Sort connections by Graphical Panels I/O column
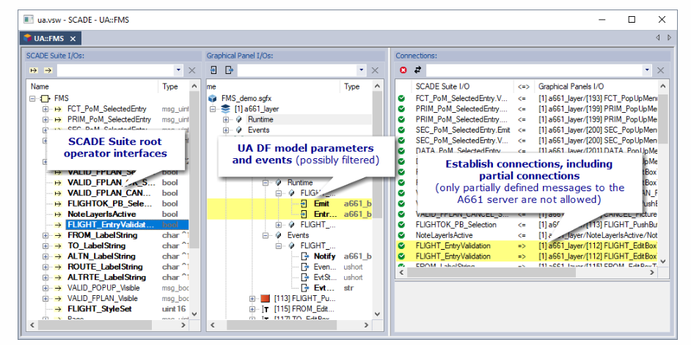Image resolution: width=691 pixels, height=345 pixels. (x=596, y=86)
